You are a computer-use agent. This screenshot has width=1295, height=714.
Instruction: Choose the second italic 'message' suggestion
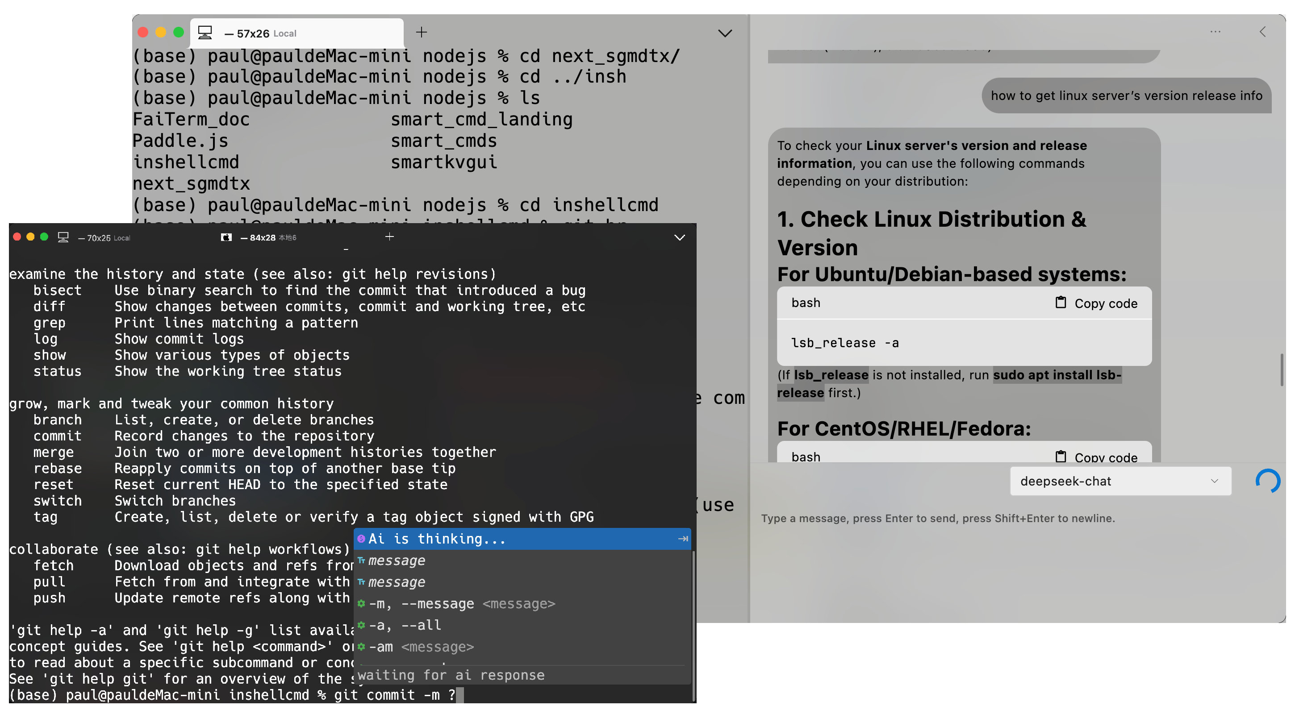pos(522,582)
